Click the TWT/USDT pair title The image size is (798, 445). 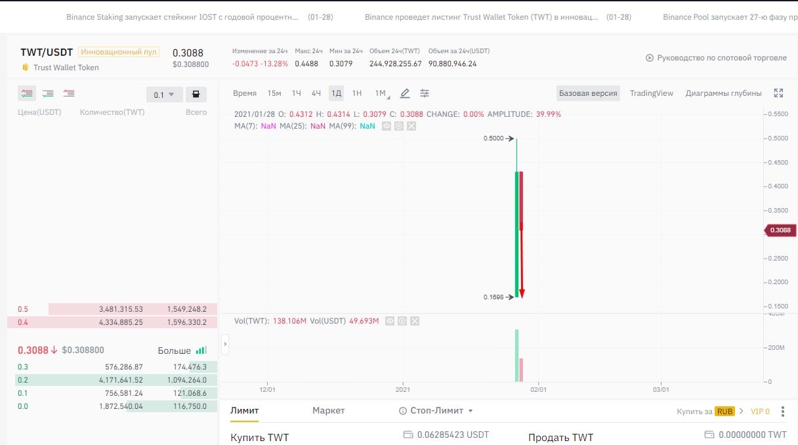click(47, 53)
